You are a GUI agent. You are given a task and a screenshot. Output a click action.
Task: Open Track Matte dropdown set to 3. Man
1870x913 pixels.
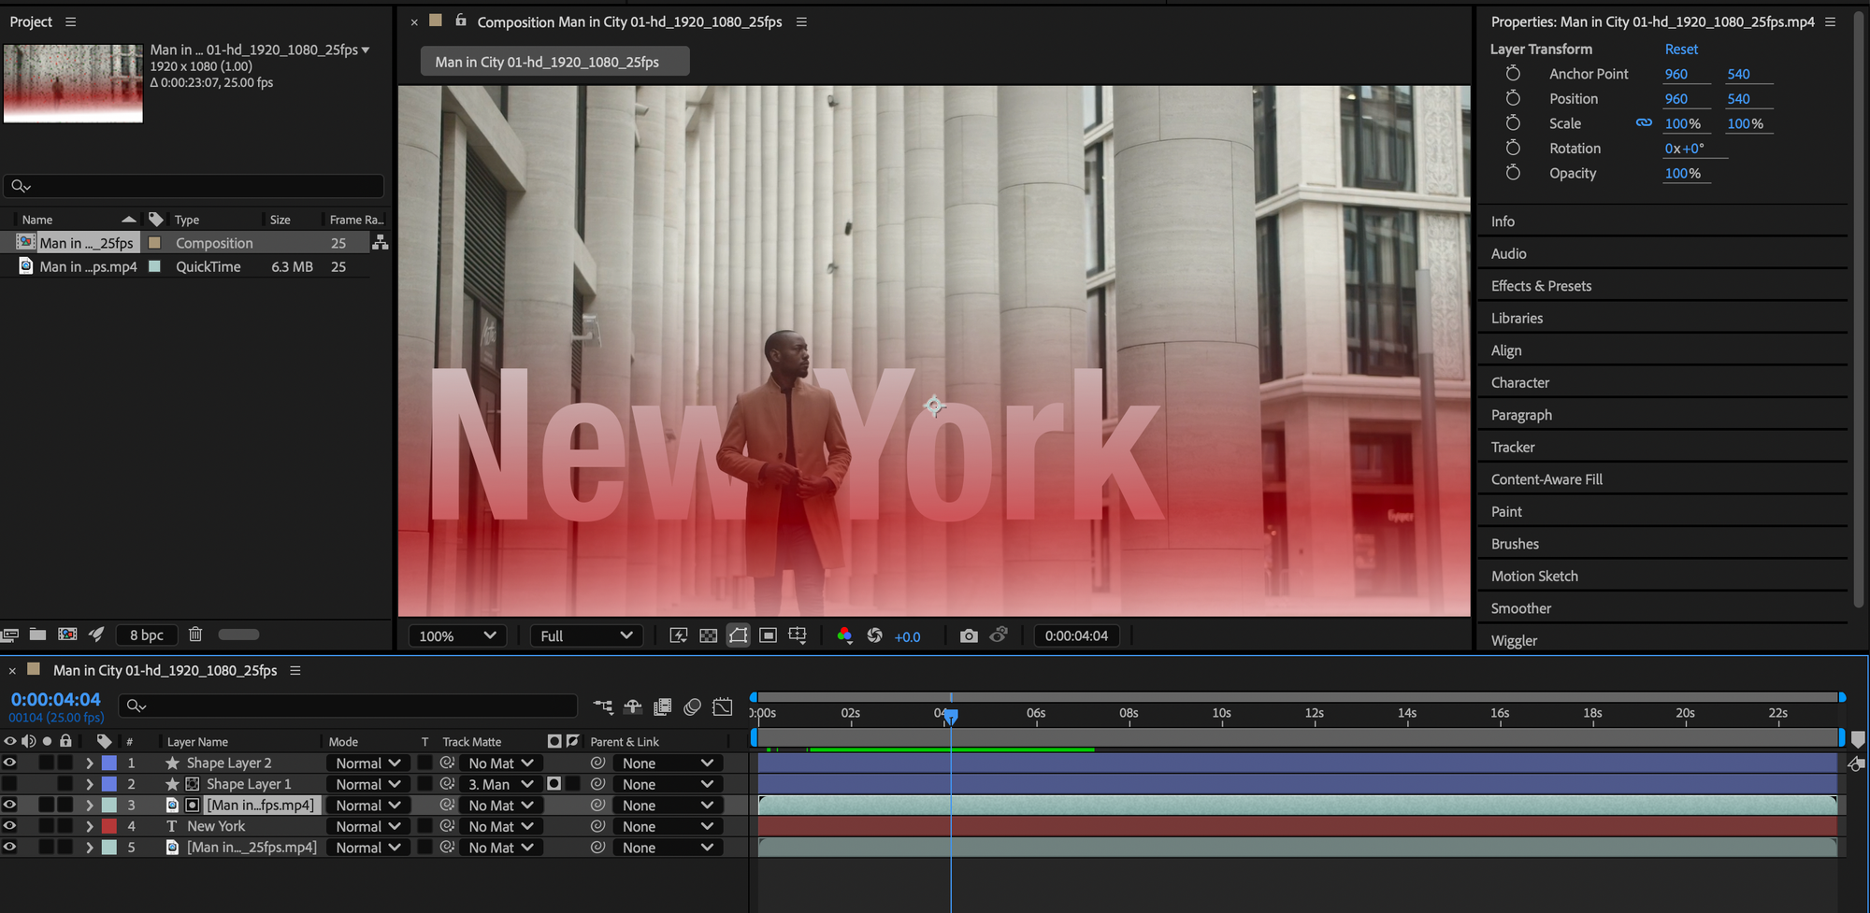point(500,784)
